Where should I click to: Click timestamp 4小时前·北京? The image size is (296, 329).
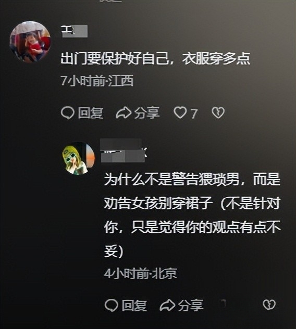pyautogui.click(x=141, y=273)
